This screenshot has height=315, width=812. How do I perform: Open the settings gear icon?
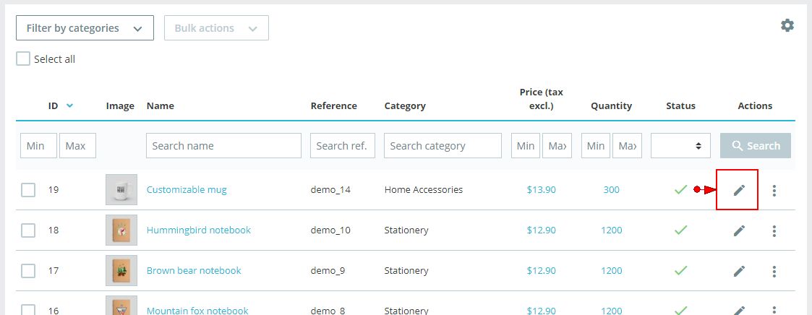[x=787, y=25]
